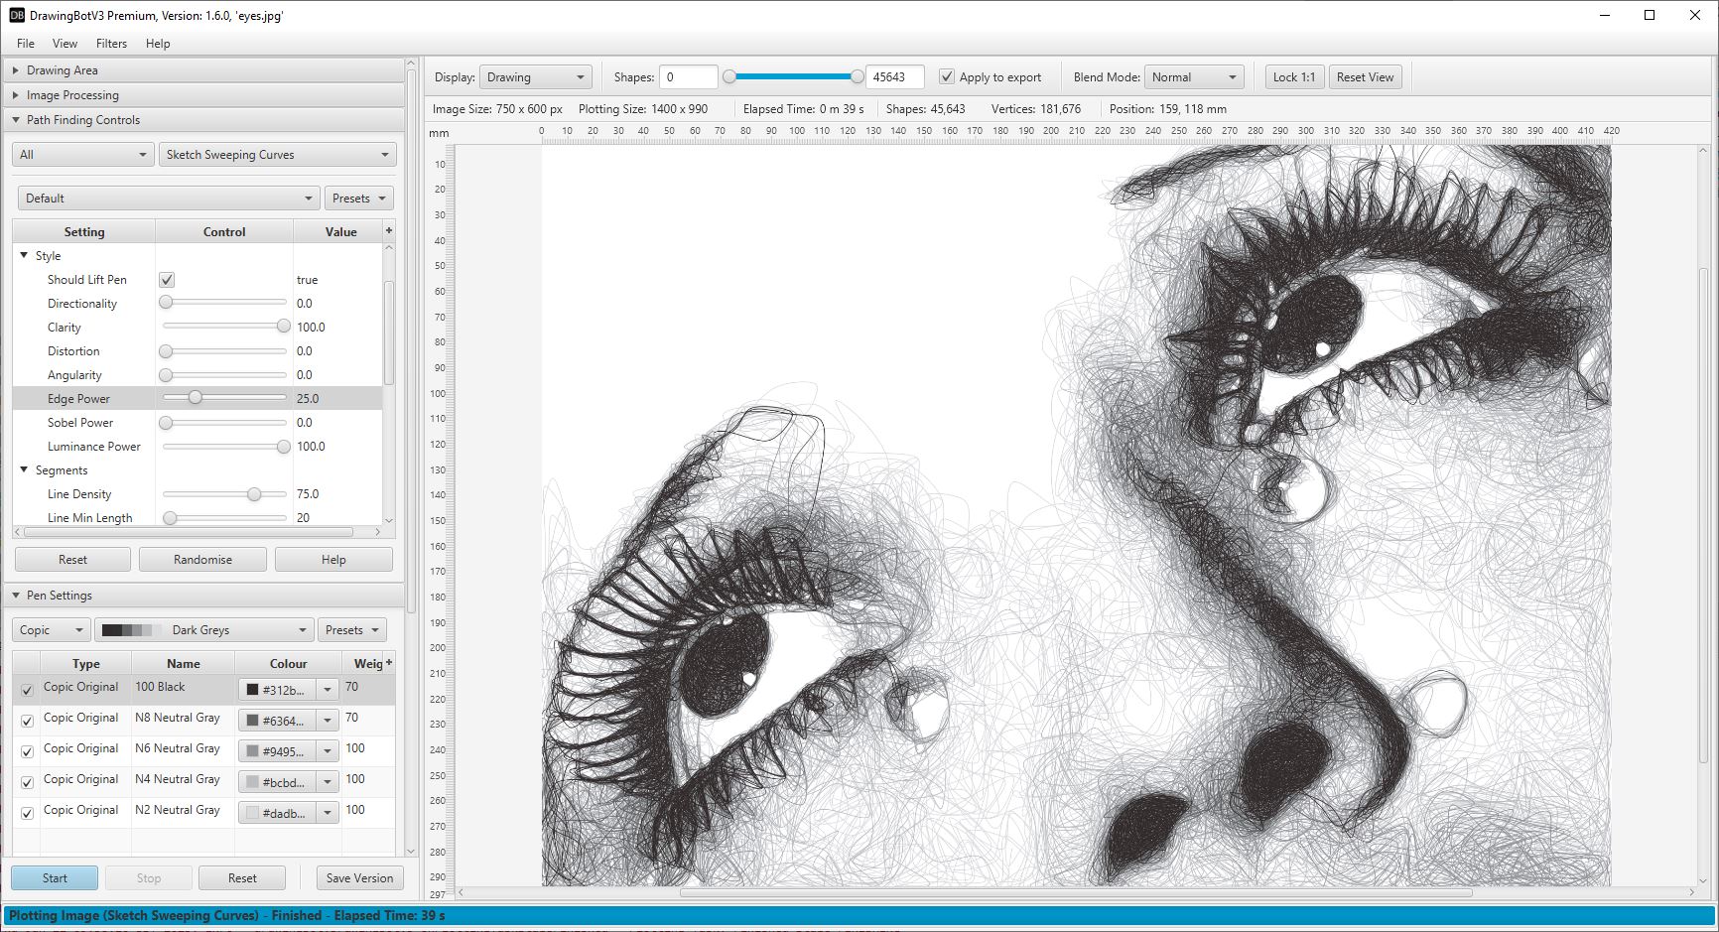Image resolution: width=1719 pixels, height=932 pixels.
Task: Click the Distortion slider
Action: pyautogui.click(x=224, y=350)
